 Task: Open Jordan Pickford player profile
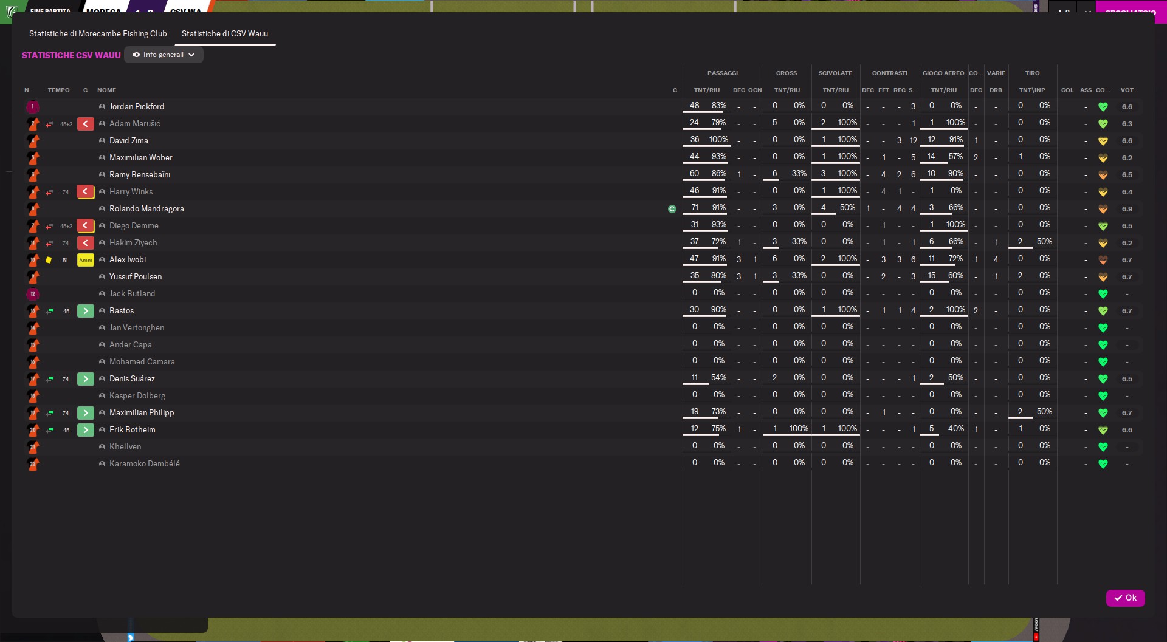click(x=137, y=106)
